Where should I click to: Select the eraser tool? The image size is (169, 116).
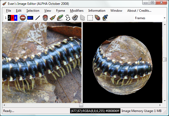pos(75,18)
